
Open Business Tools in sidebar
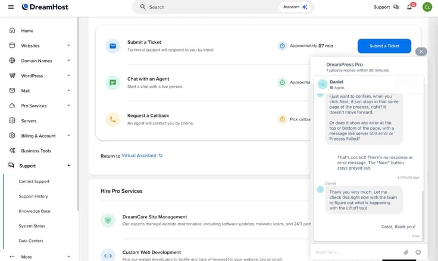[36, 151]
